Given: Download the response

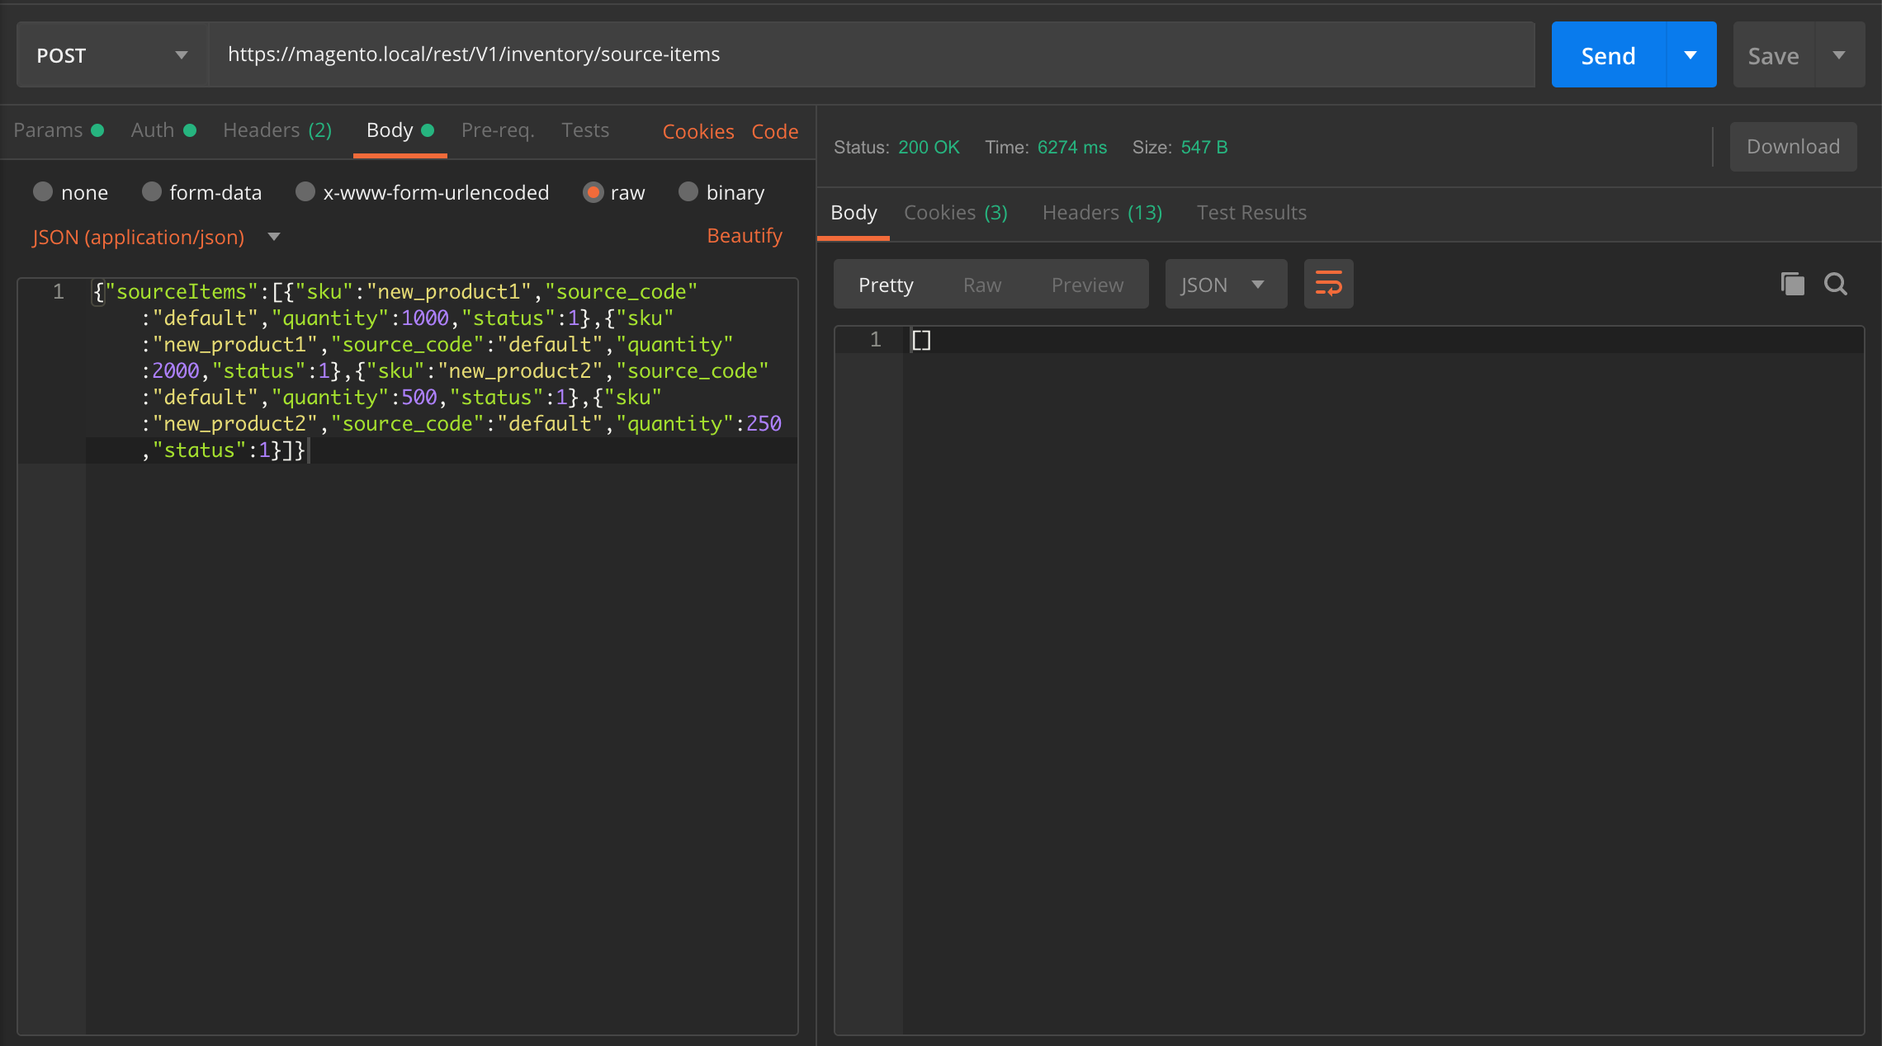Looking at the screenshot, I should point(1793,147).
